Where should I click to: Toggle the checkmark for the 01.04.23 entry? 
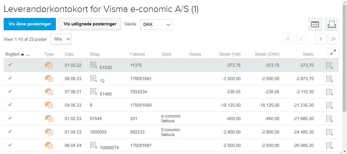click(x=10, y=131)
